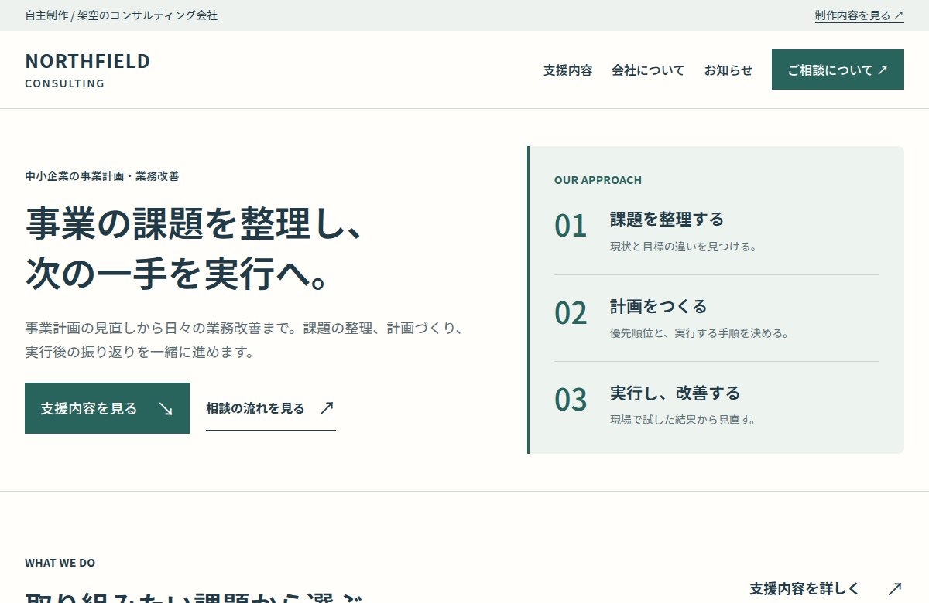The image size is (929, 603).
Task: Click the hero paragraph starting 事業計画の見直しから
Action: 245,340
